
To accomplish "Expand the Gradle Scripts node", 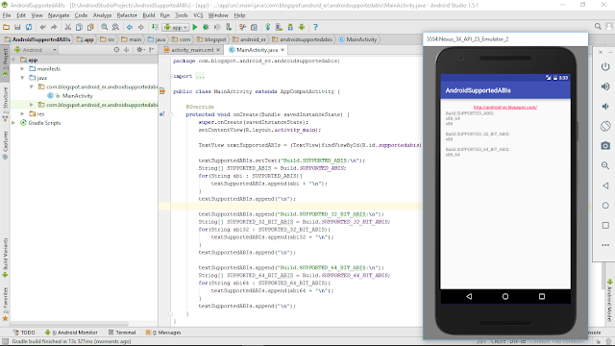I will click(13, 123).
